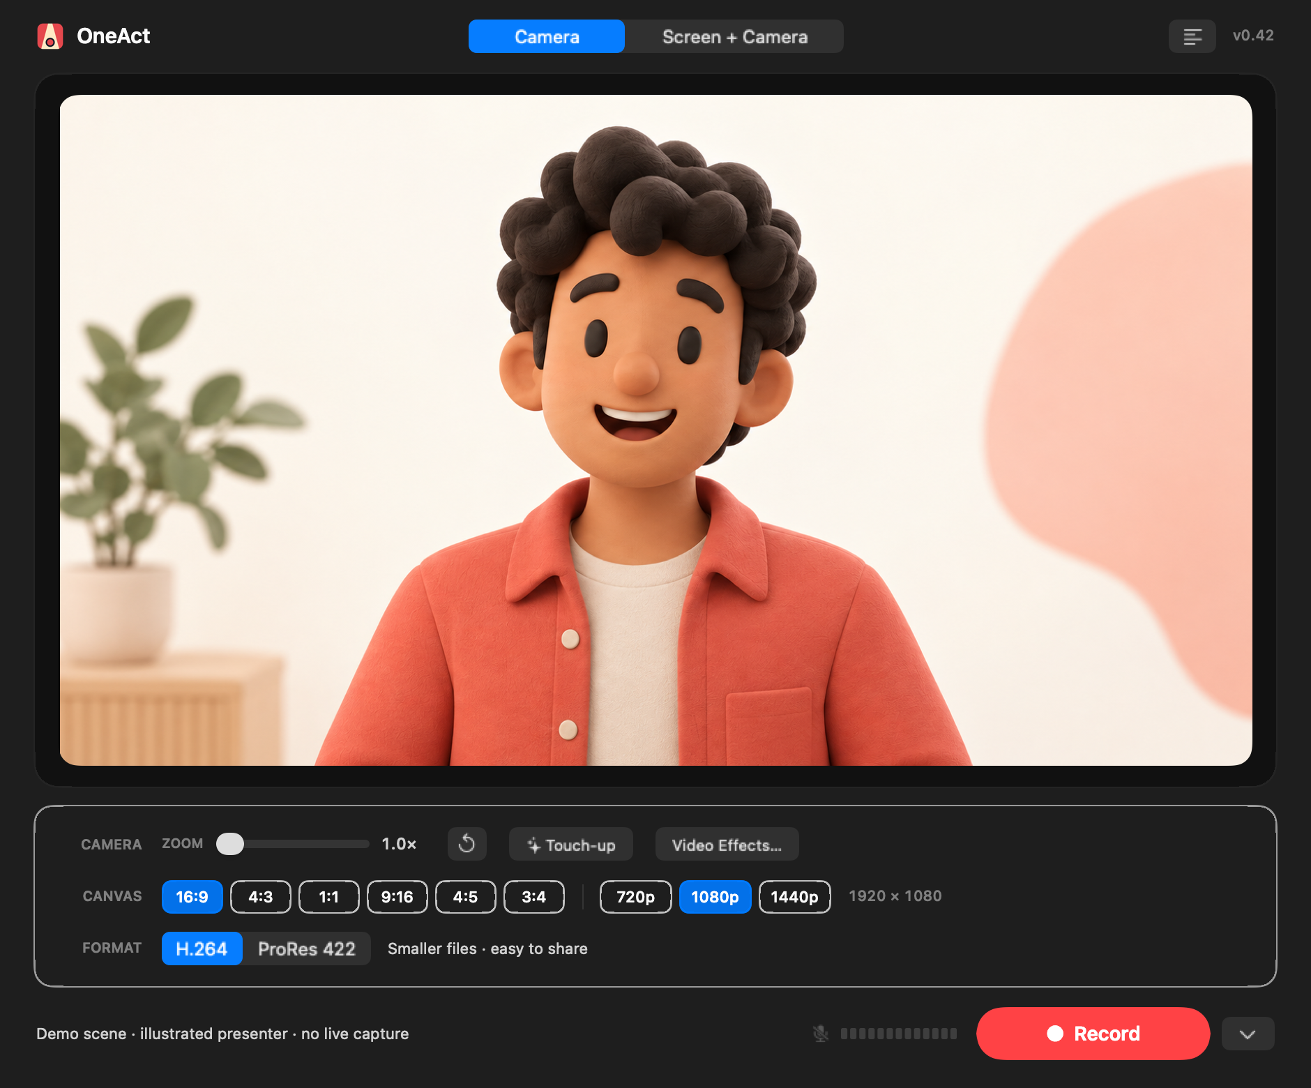Click the CAMERA section label
This screenshot has height=1088, width=1311.
112,845
